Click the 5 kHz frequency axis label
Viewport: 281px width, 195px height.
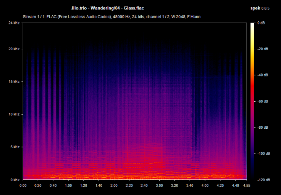[x=15, y=147]
